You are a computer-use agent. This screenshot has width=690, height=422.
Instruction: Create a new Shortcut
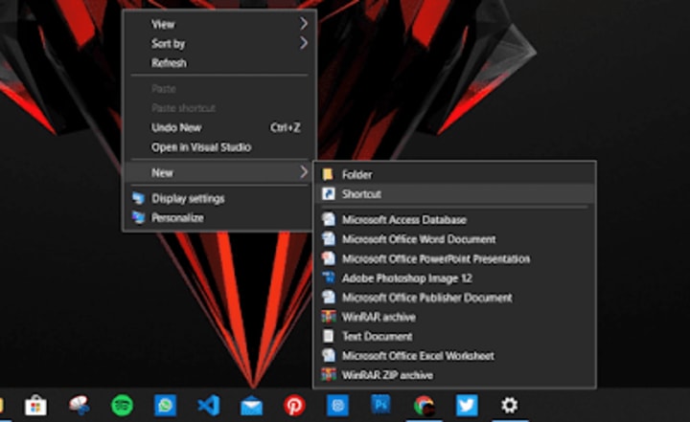(x=454, y=194)
